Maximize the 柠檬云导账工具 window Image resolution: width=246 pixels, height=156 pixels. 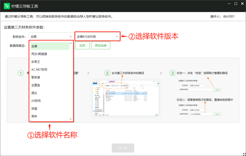[236, 4]
